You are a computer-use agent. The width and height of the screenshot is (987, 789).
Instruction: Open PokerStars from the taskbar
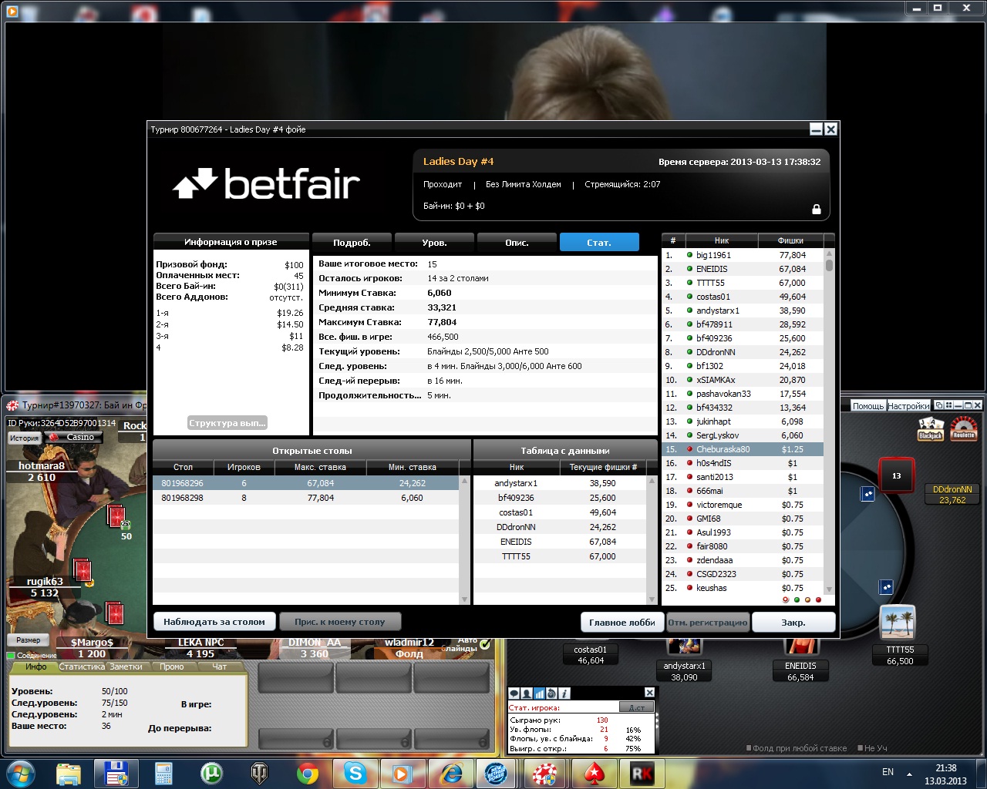coord(595,773)
